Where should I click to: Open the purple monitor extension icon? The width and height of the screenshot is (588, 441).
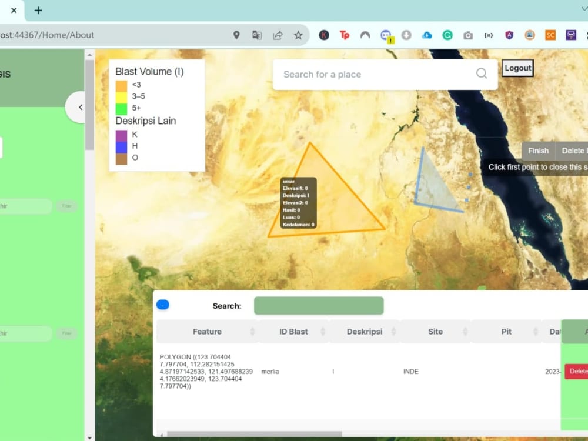tap(571, 35)
